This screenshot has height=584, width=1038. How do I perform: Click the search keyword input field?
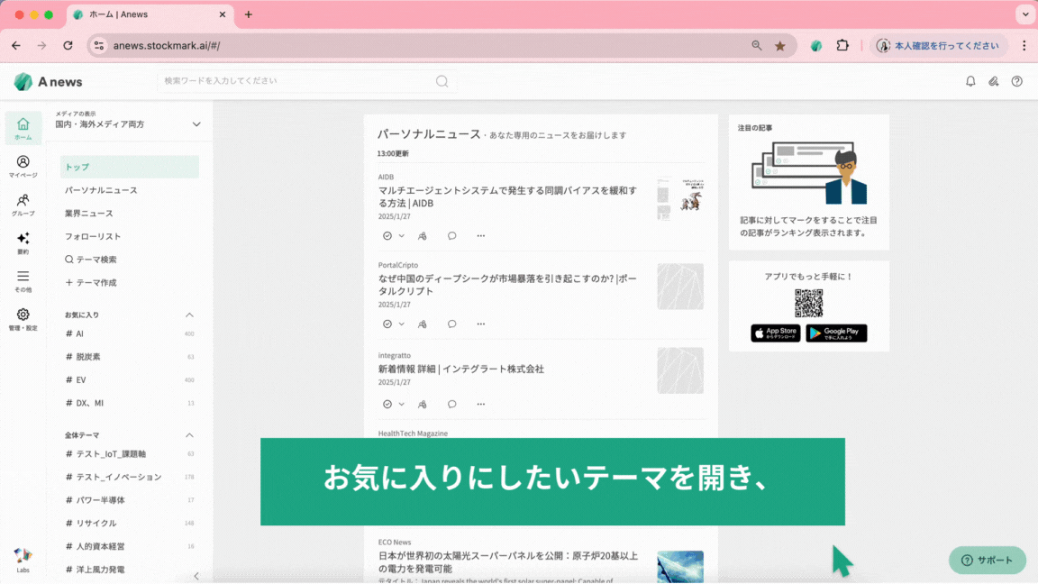(297, 81)
